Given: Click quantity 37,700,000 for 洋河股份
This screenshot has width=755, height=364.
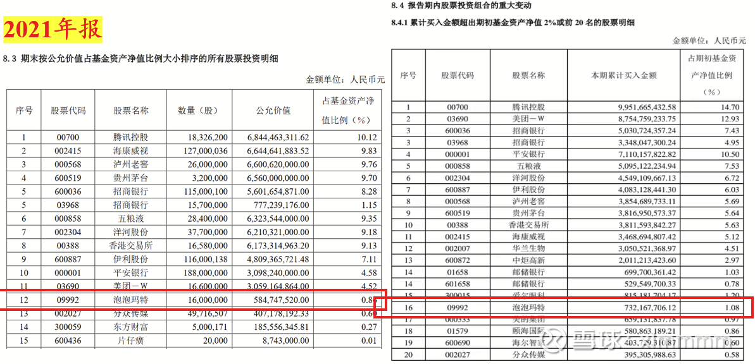Looking at the screenshot, I should point(208,232).
